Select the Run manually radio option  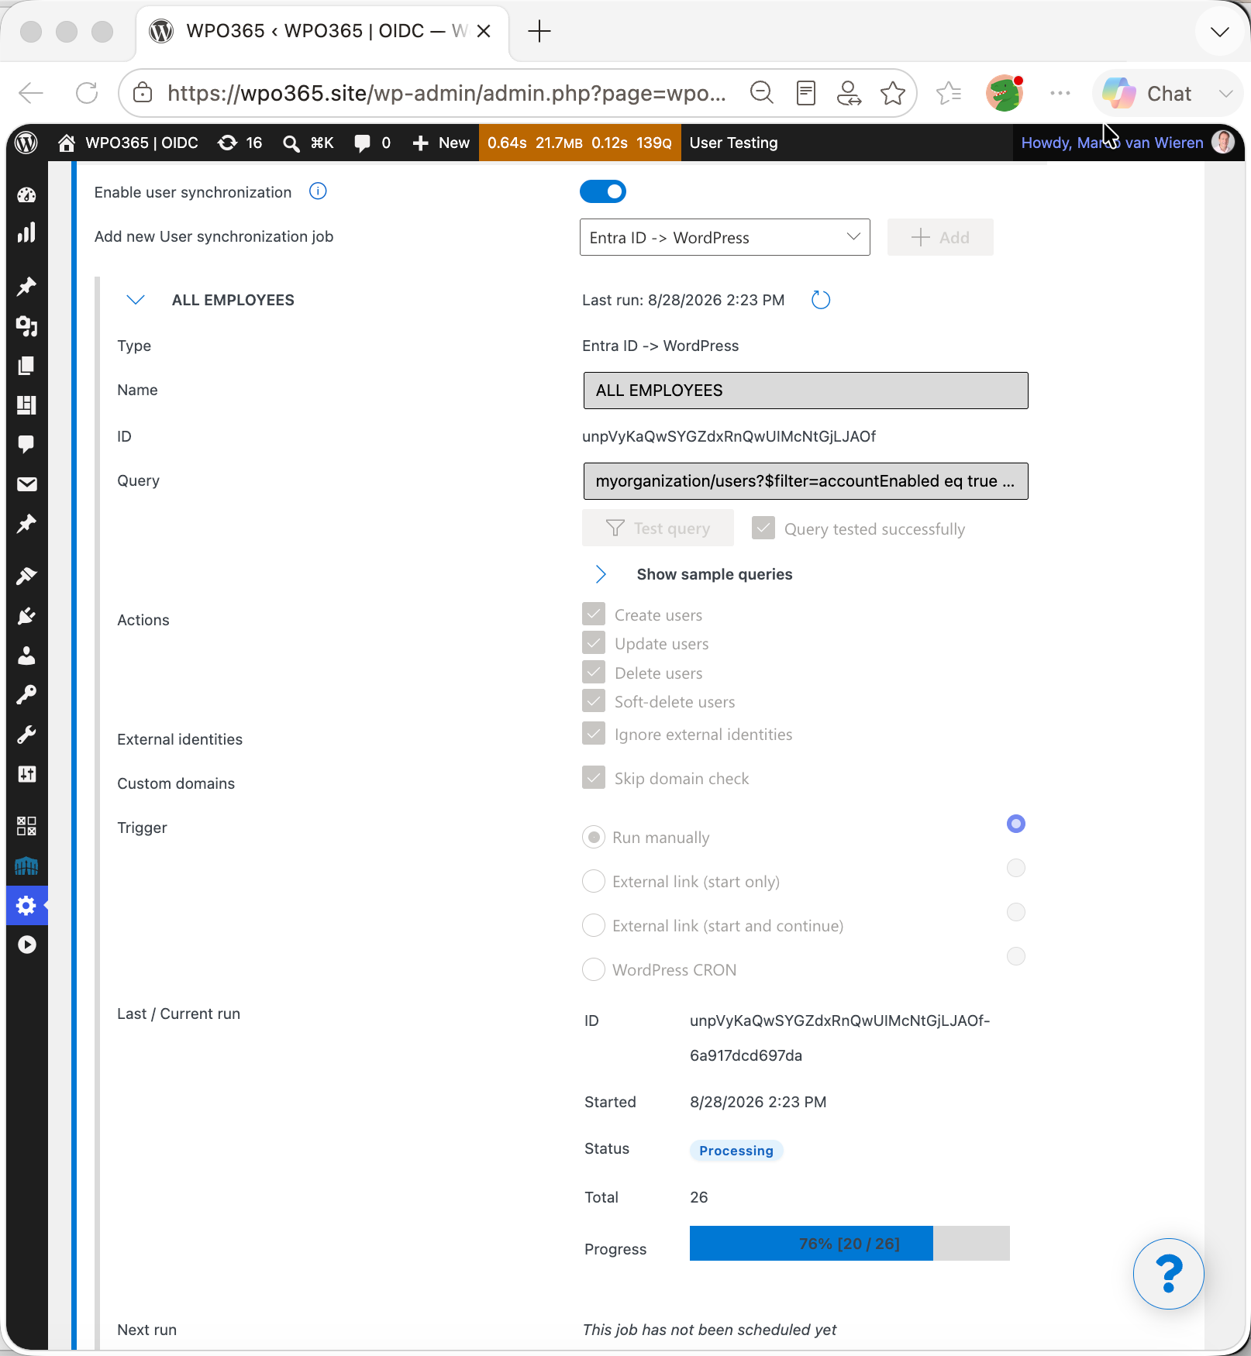click(x=594, y=838)
